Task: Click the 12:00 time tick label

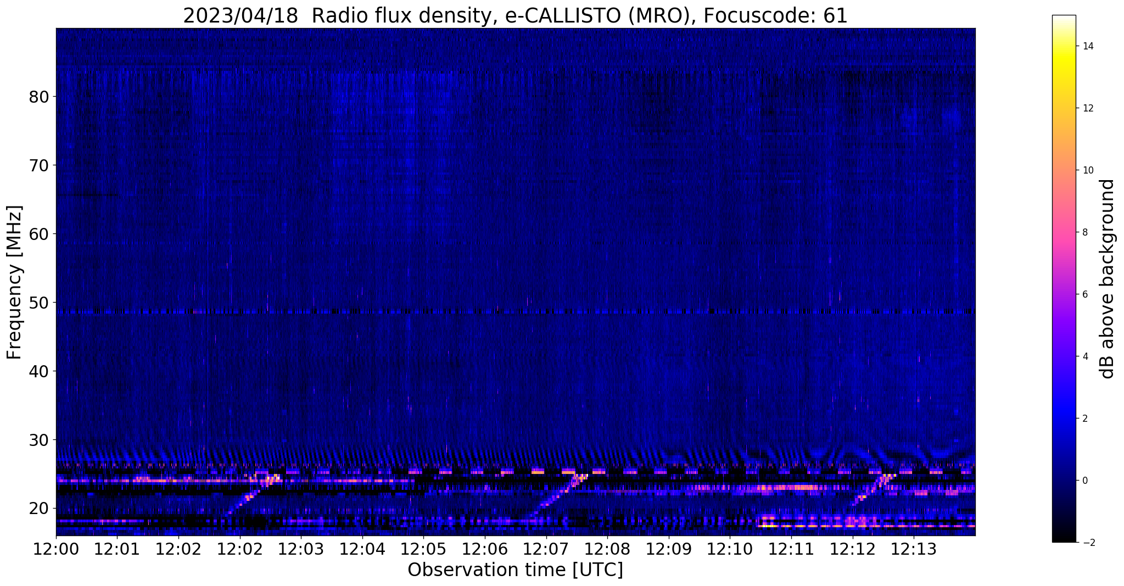Action: (56, 549)
